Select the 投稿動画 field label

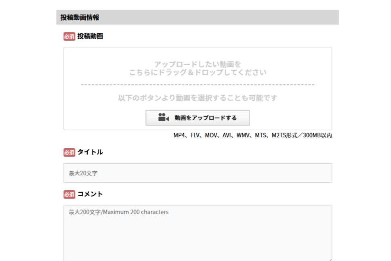pos(90,36)
